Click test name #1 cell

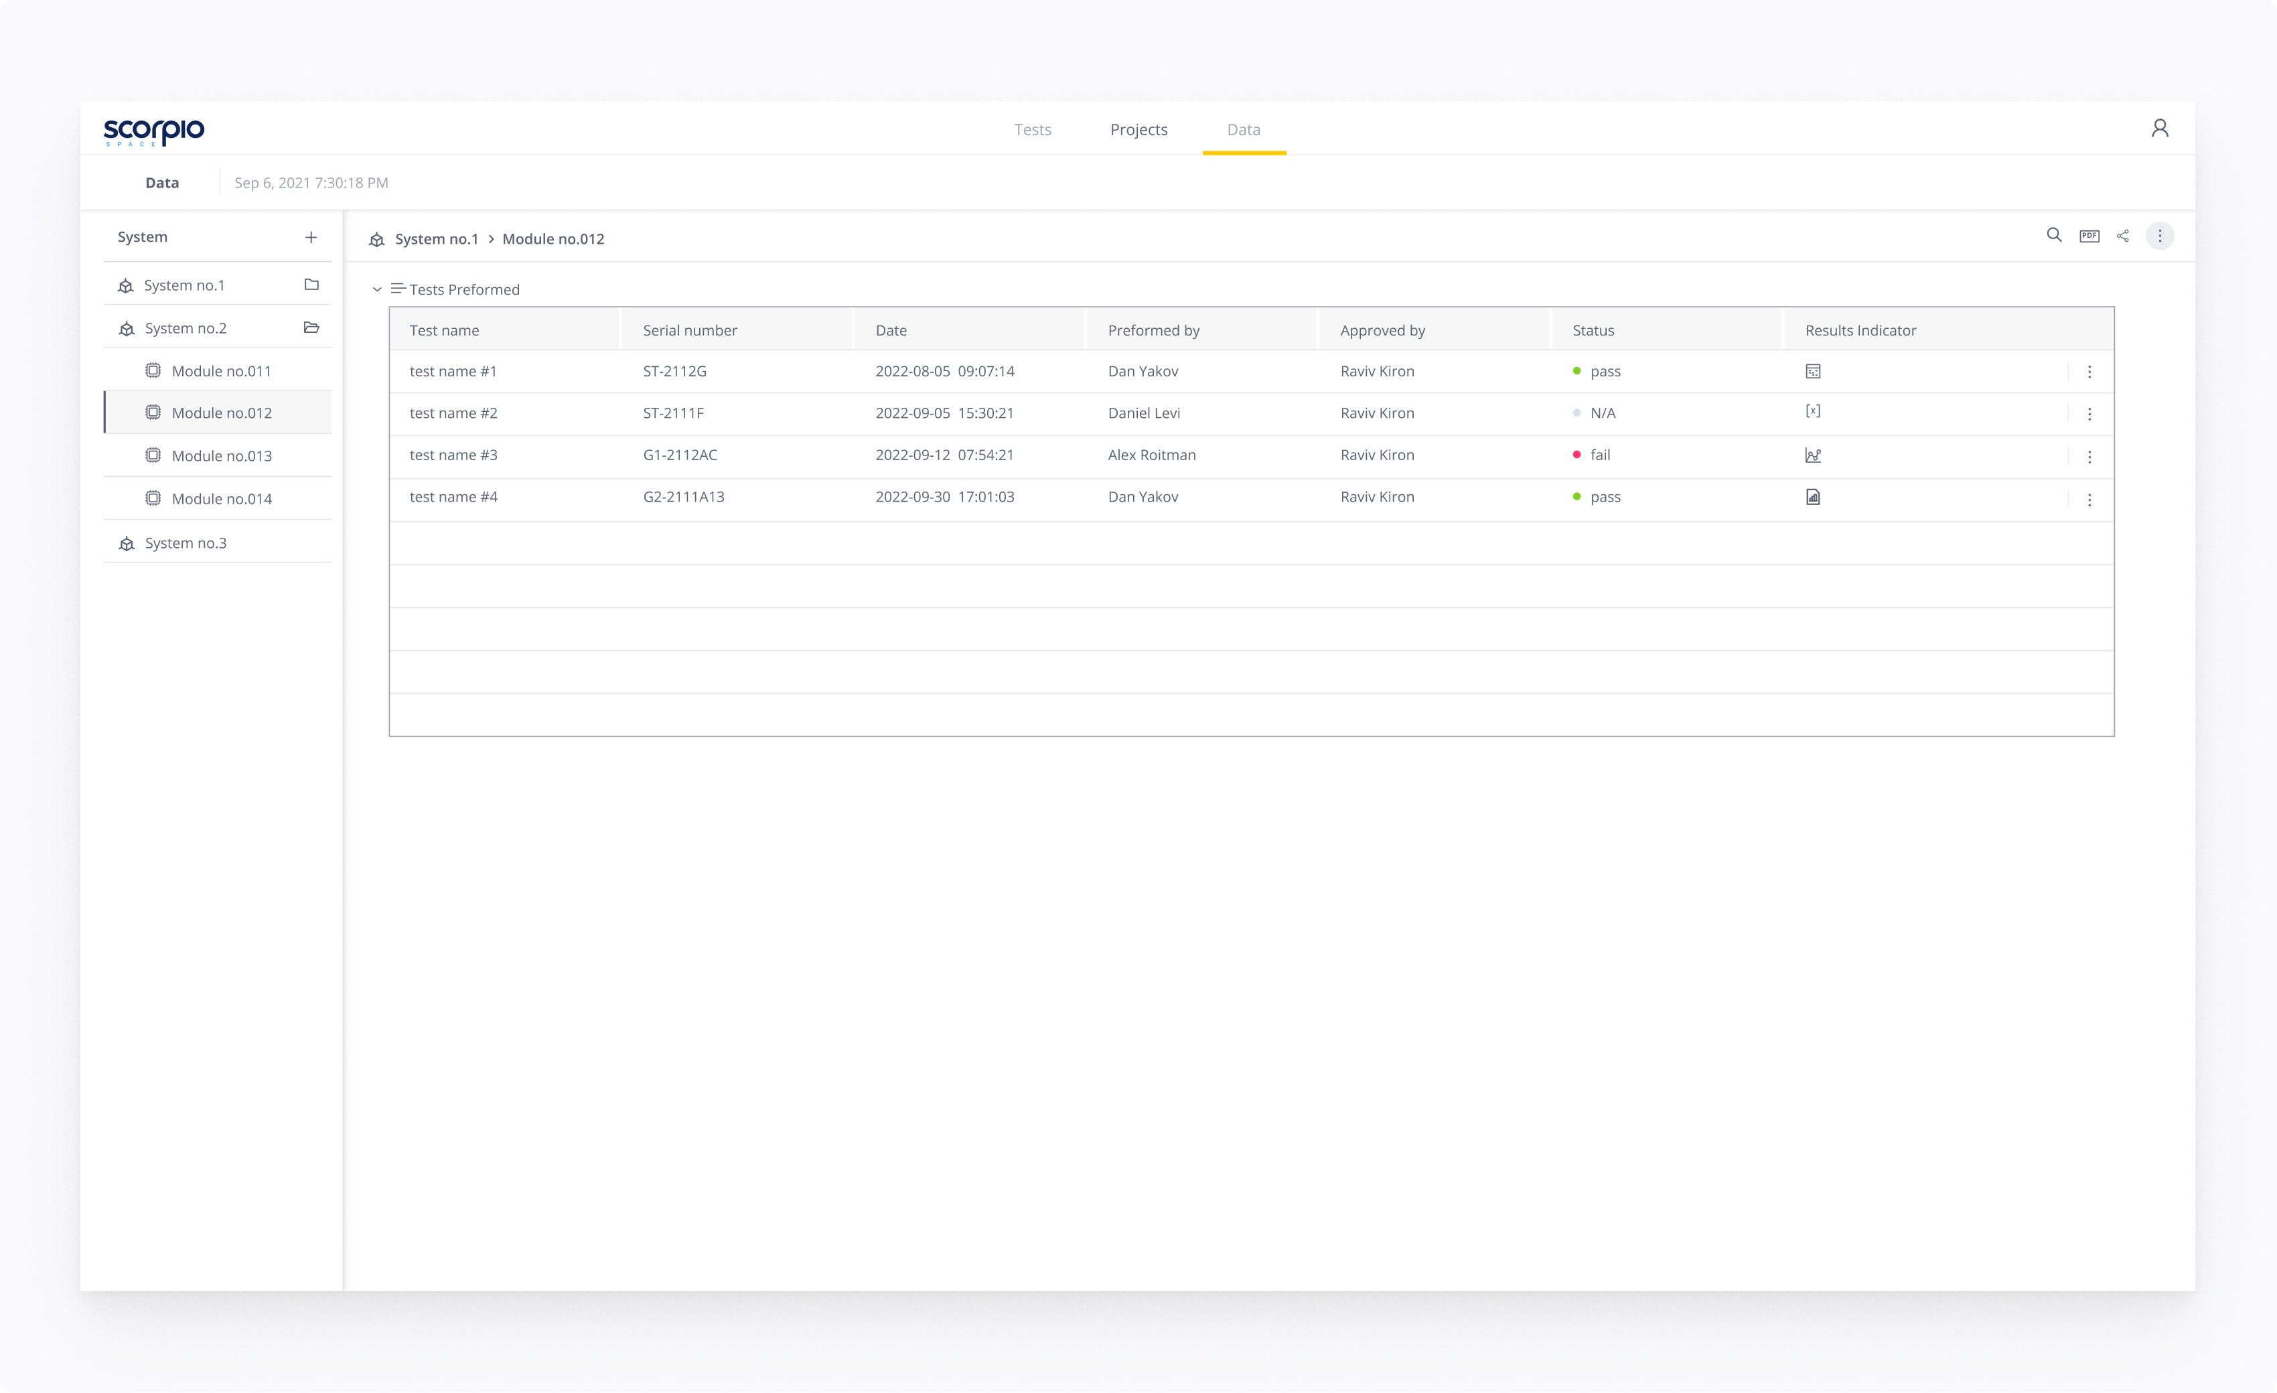453,370
